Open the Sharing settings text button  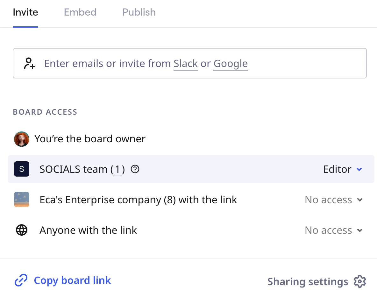point(308,282)
